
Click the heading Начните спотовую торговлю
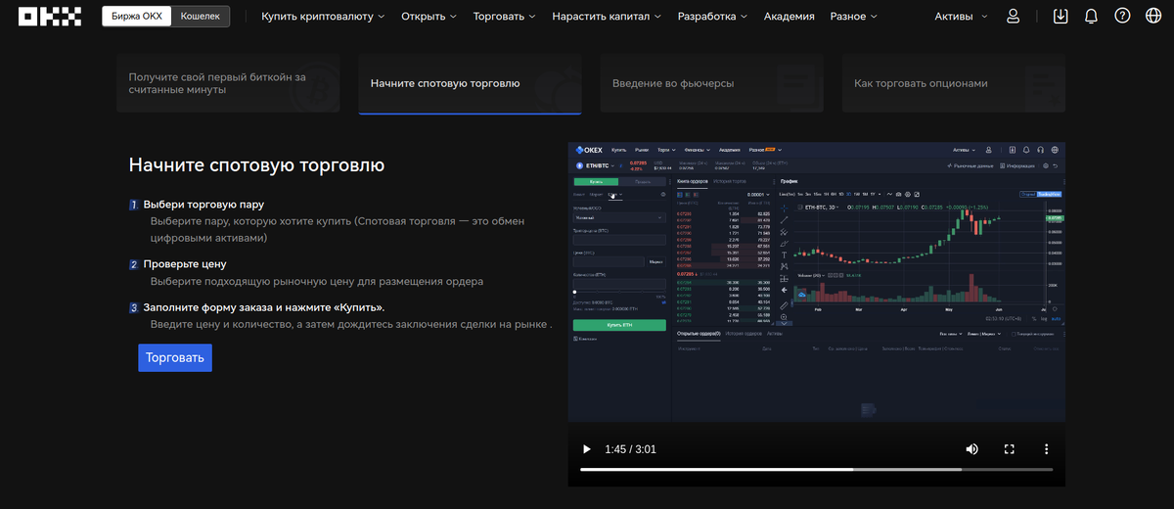(x=256, y=164)
